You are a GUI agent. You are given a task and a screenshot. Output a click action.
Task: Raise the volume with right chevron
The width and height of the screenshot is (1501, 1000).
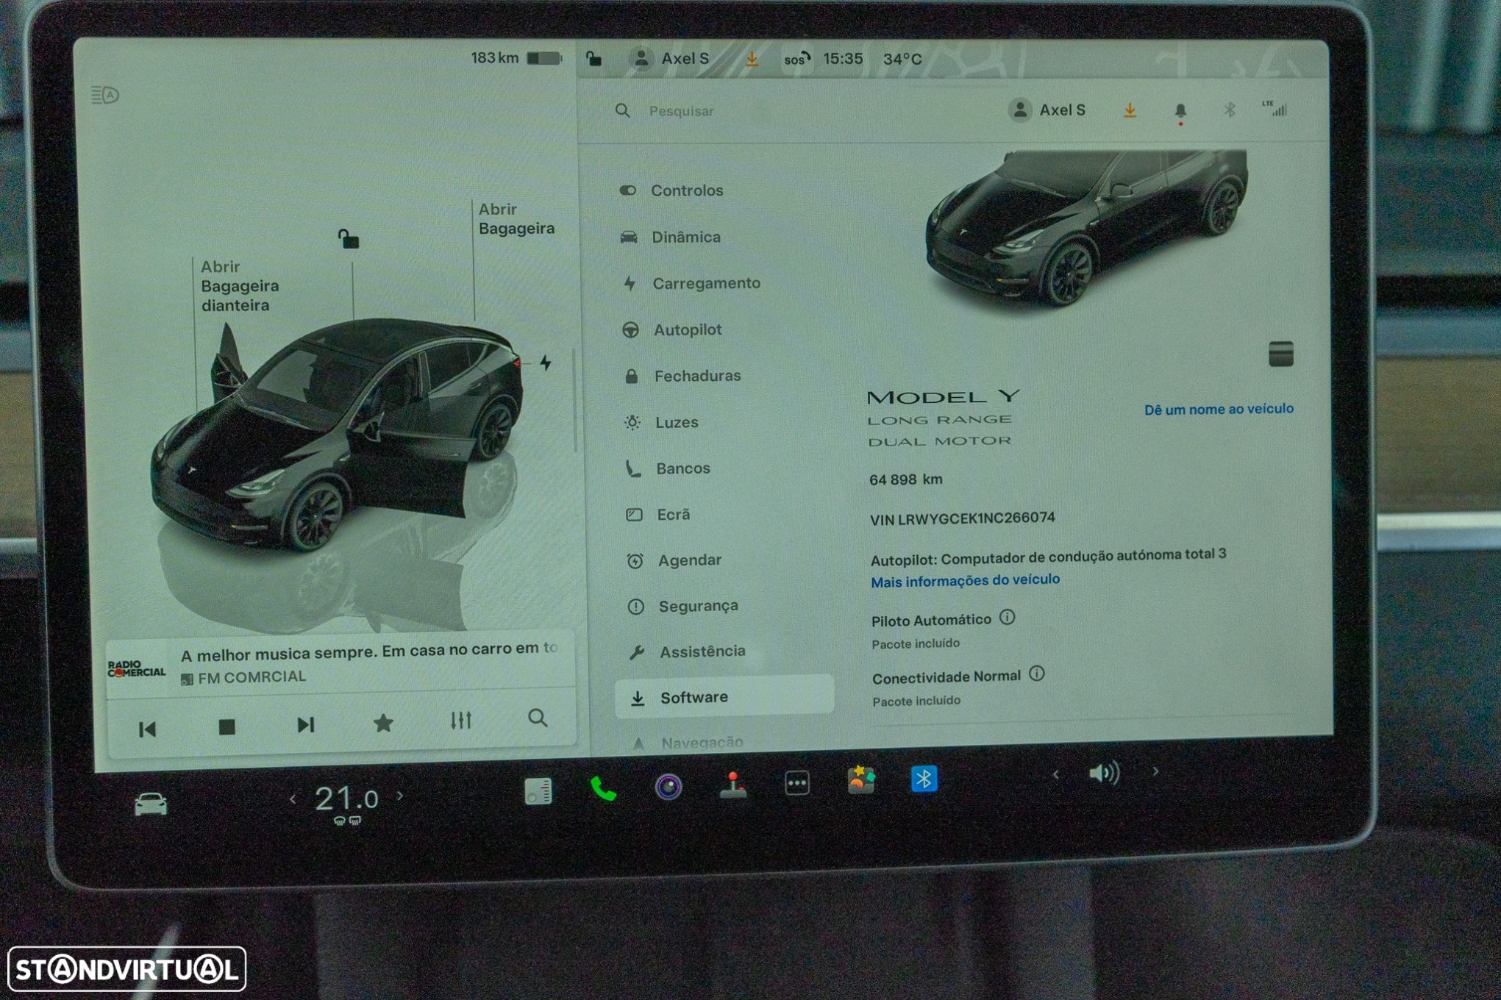pyautogui.click(x=1155, y=771)
